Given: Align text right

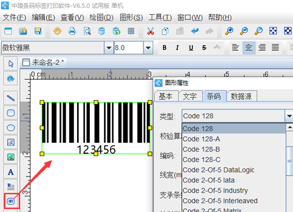Looking at the screenshot, I should pos(262,48).
